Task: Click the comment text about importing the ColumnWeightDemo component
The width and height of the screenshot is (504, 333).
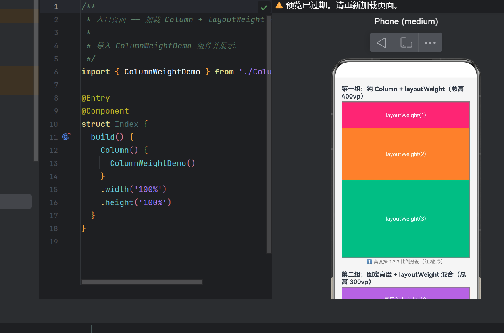Action: [x=168, y=46]
